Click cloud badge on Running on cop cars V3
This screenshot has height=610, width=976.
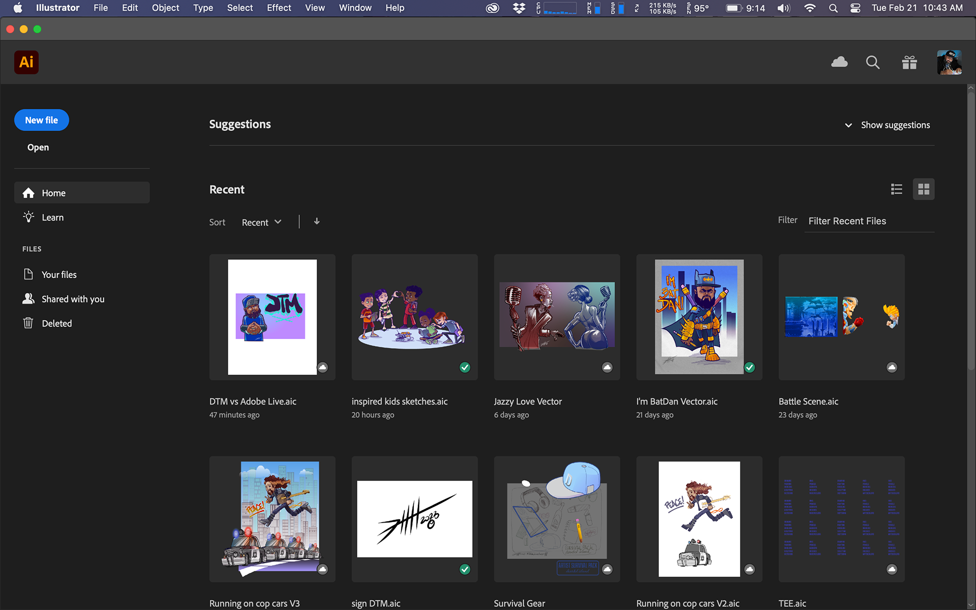click(x=323, y=569)
